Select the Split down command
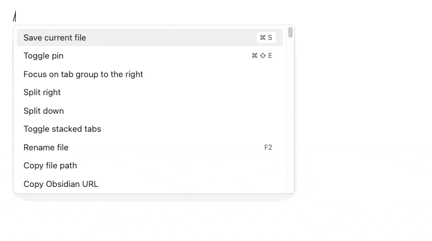Viewport: 432px width, 241px height. [x=43, y=111]
